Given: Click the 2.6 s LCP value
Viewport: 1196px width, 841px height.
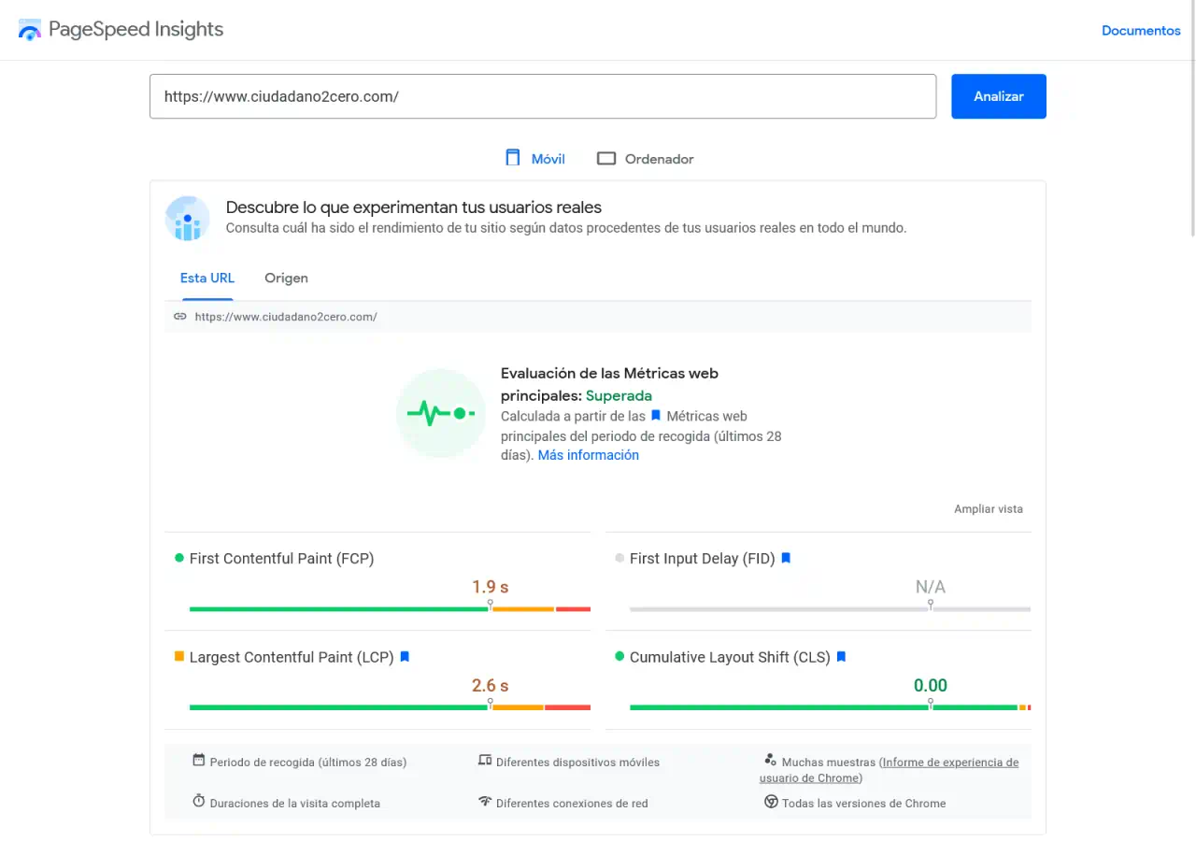Looking at the screenshot, I should point(490,686).
